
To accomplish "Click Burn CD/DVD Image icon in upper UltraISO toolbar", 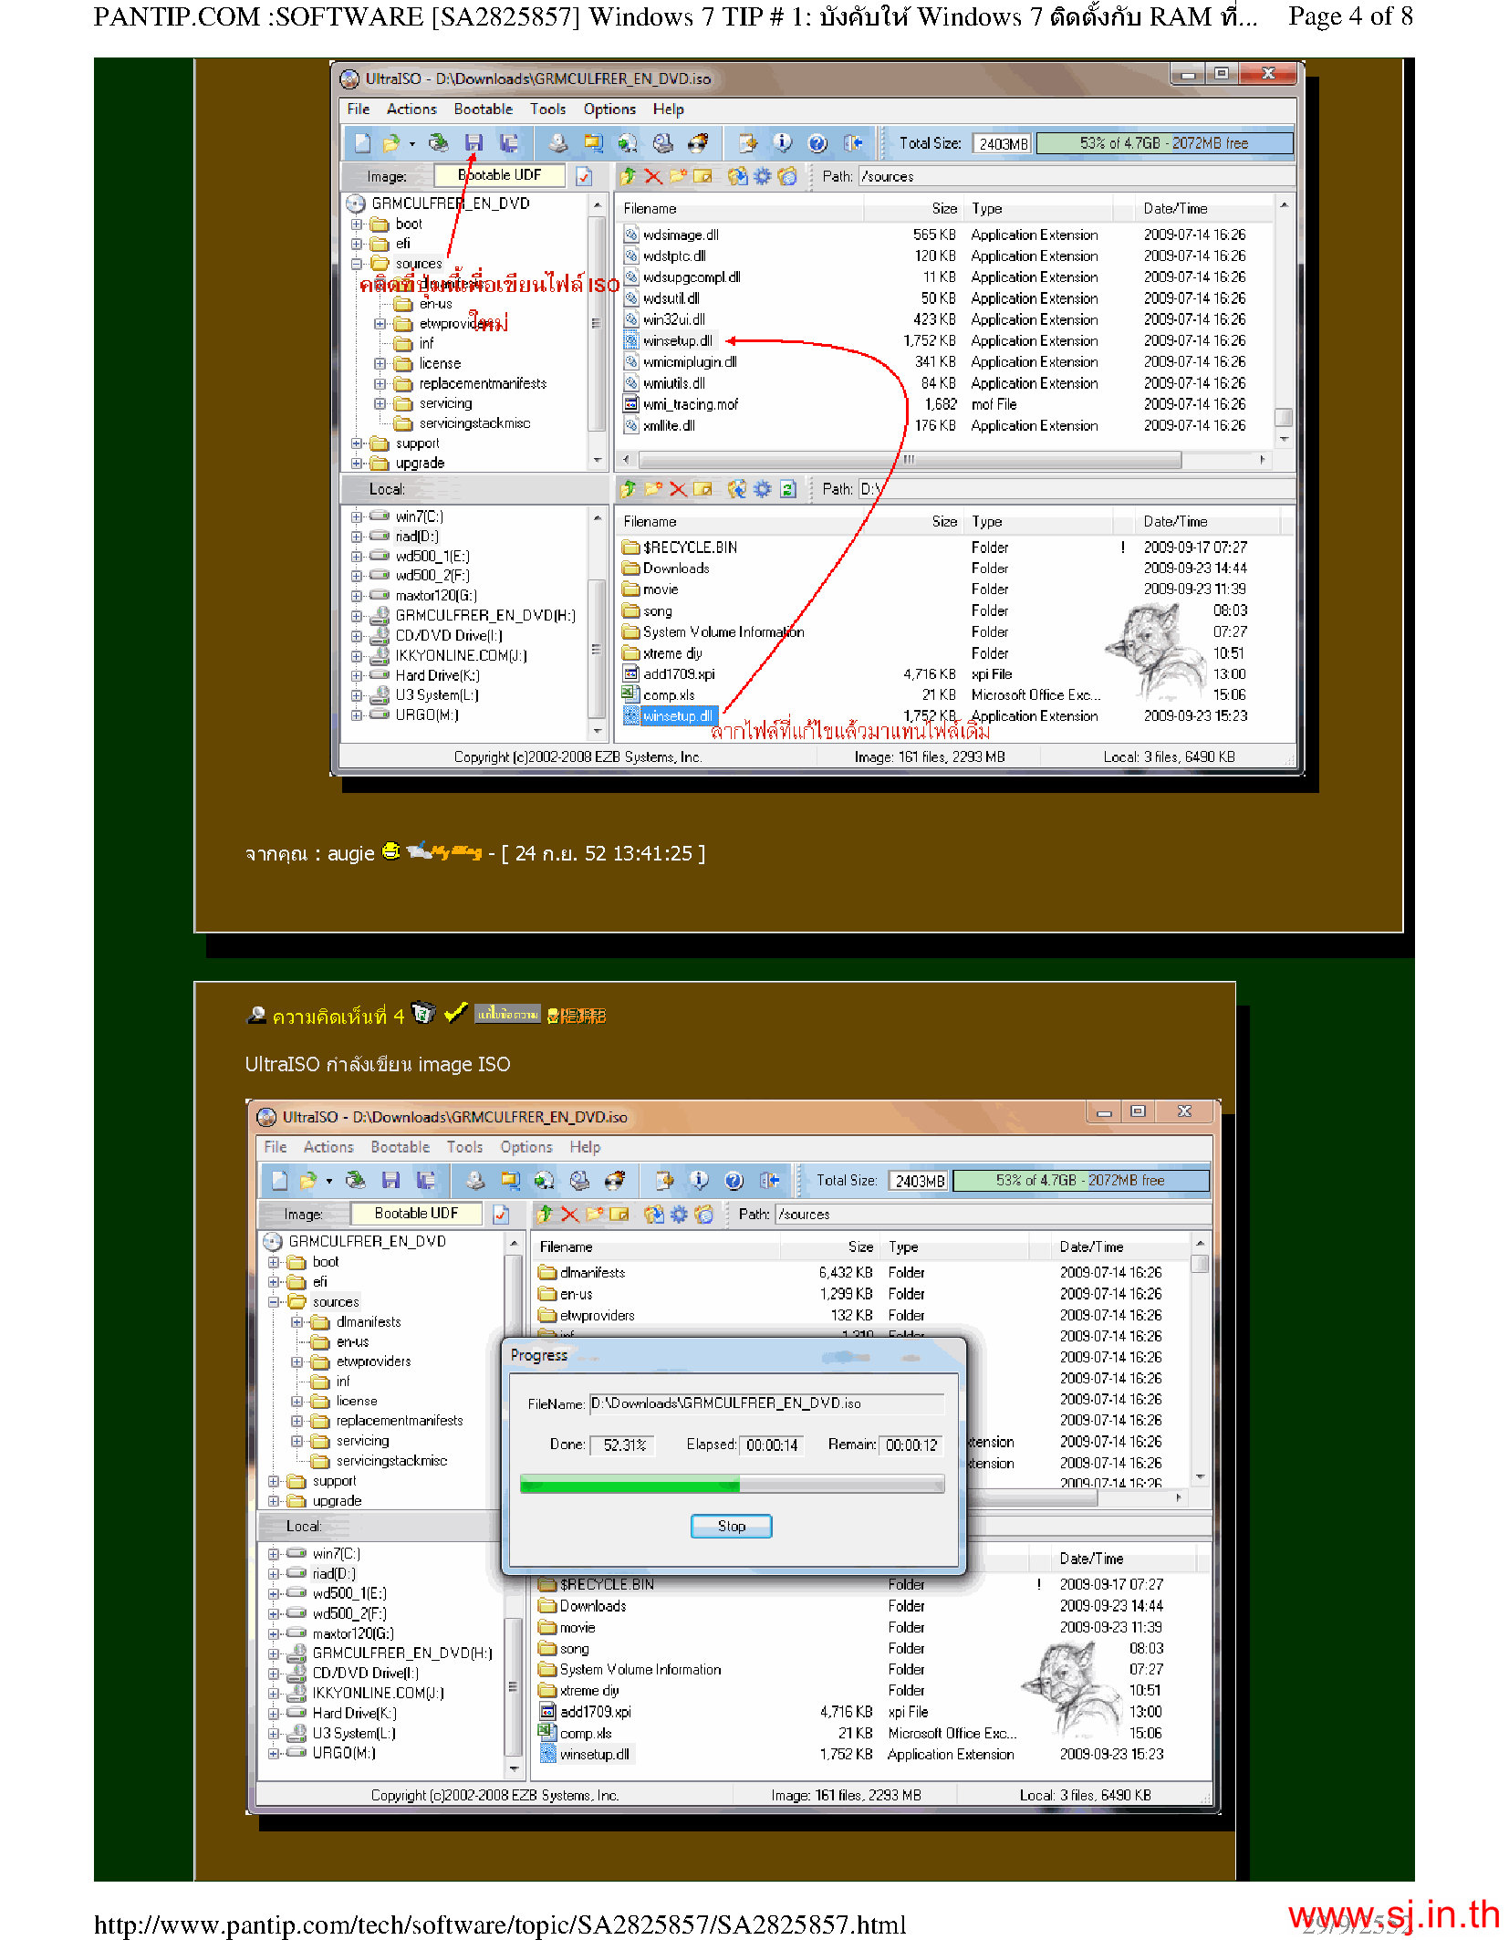I will click(x=699, y=143).
